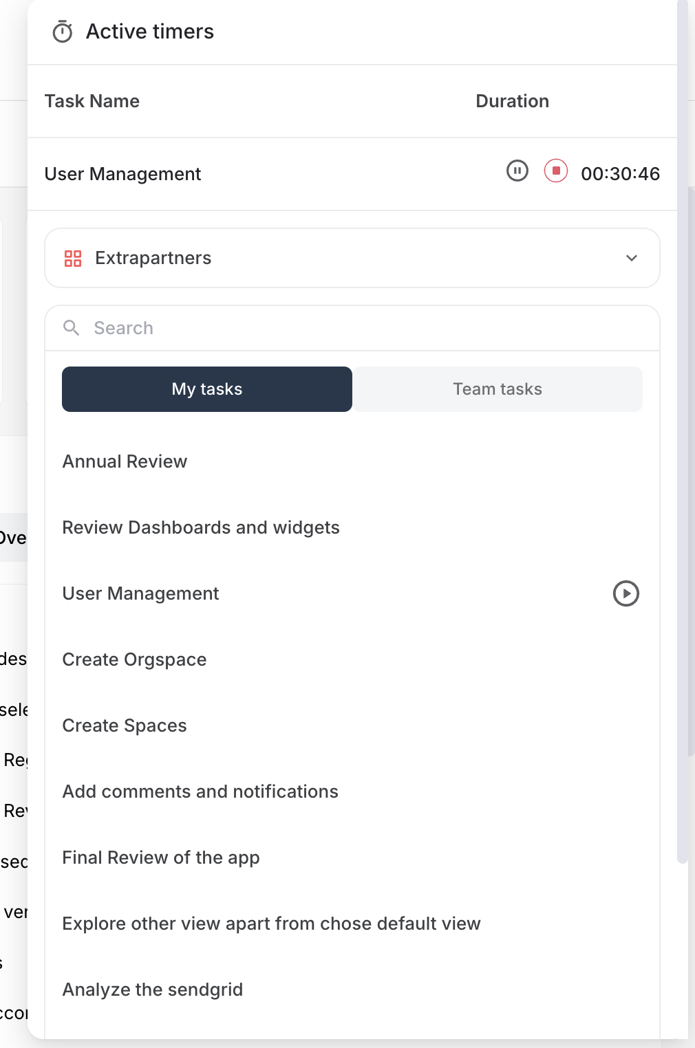The height and width of the screenshot is (1048, 695).
Task: Pick the Create Spaces task
Action: point(125,725)
